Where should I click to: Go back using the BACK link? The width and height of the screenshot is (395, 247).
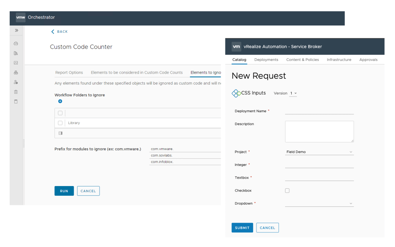point(59,32)
